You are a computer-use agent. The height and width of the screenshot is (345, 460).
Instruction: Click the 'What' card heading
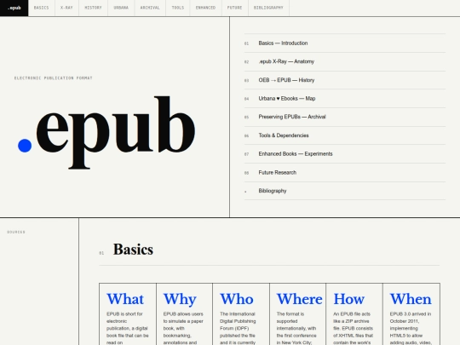tap(125, 299)
